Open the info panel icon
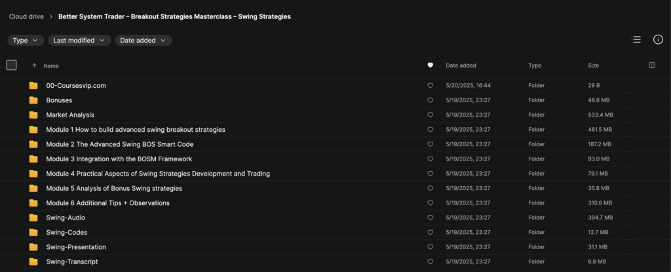This screenshot has width=671, height=272. pyautogui.click(x=658, y=40)
